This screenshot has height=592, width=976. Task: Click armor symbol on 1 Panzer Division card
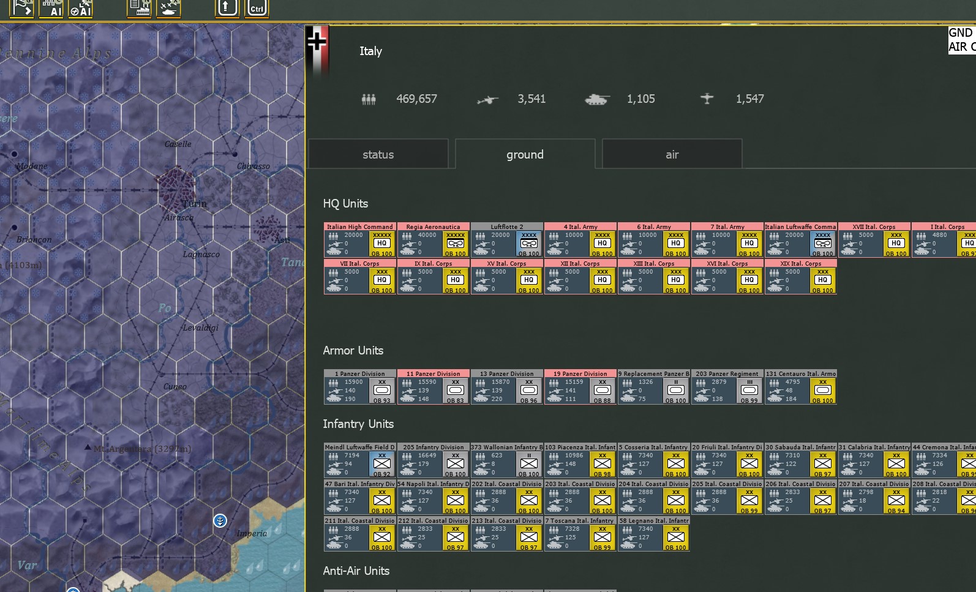pos(382,390)
